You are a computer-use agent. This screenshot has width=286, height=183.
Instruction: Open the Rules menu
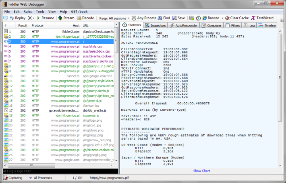pyautogui.click(x=27, y=12)
